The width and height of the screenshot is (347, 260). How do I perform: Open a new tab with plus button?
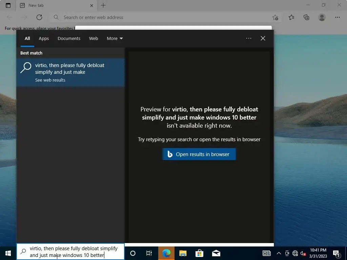[x=103, y=5]
